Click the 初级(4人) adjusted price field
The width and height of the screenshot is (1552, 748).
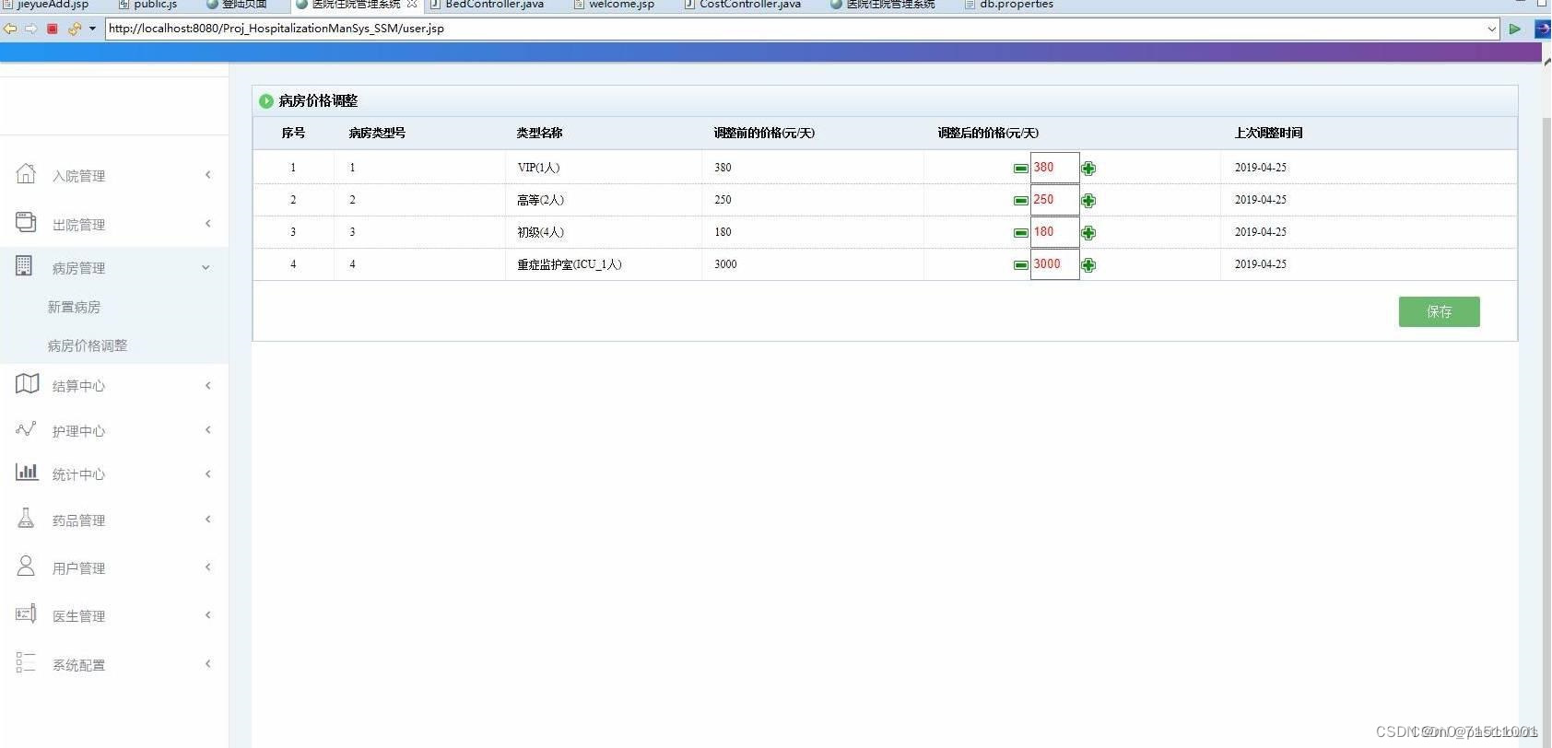[x=1054, y=232]
